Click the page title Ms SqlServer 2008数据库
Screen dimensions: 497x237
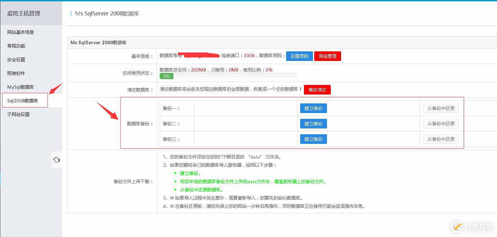[107, 14]
